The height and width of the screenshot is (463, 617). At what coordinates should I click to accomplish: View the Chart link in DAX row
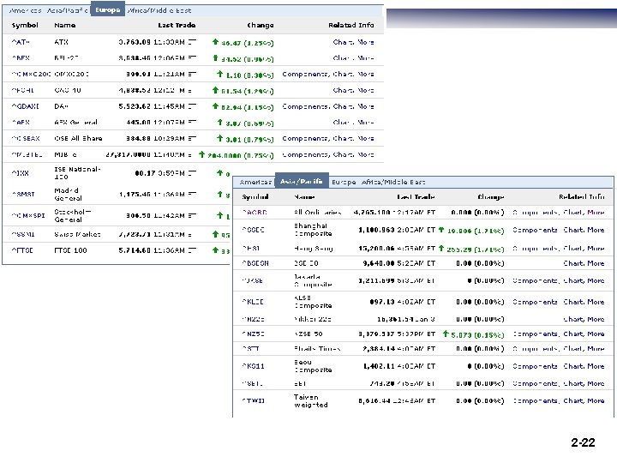coord(343,106)
